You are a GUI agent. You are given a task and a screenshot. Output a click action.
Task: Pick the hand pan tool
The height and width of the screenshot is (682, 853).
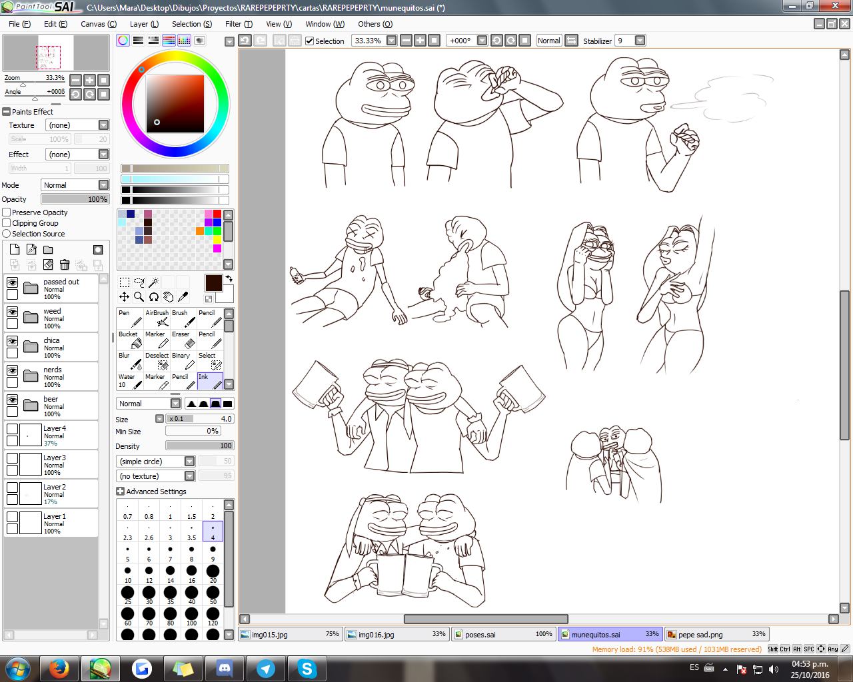[x=168, y=297]
